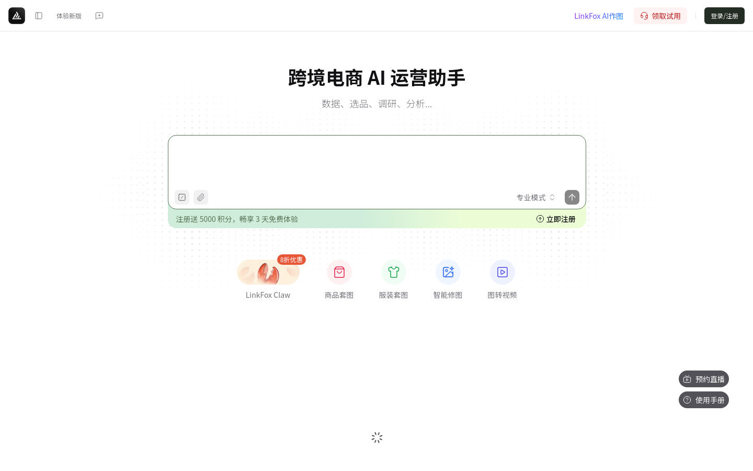Click the 领取试用 button
753x471 pixels.
pyautogui.click(x=660, y=16)
